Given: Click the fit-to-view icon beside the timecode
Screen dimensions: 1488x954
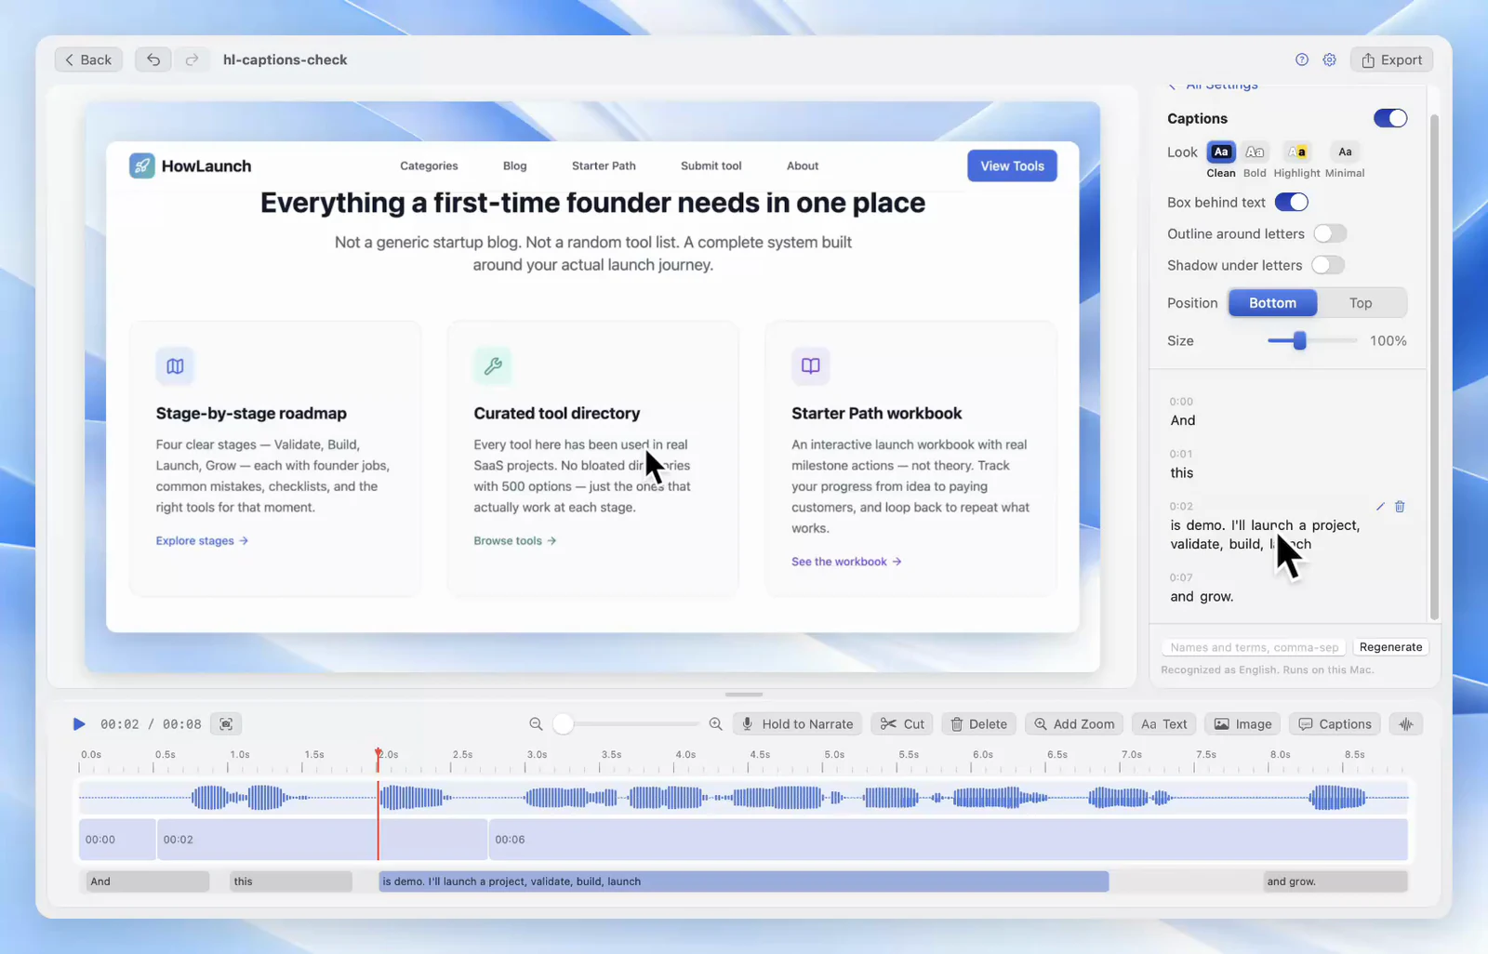Looking at the screenshot, I should [226, 724].
